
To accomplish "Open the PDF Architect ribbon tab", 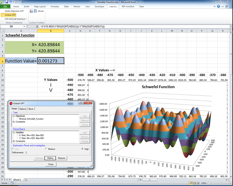I will [x=128, y=6].
